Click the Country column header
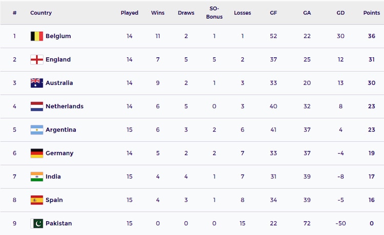The width and height of the screenshot is (384, 235). coord(41,13)
